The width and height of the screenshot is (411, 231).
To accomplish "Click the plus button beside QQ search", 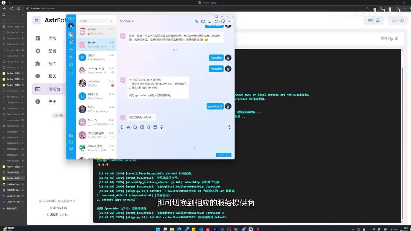I will point(112,21).
